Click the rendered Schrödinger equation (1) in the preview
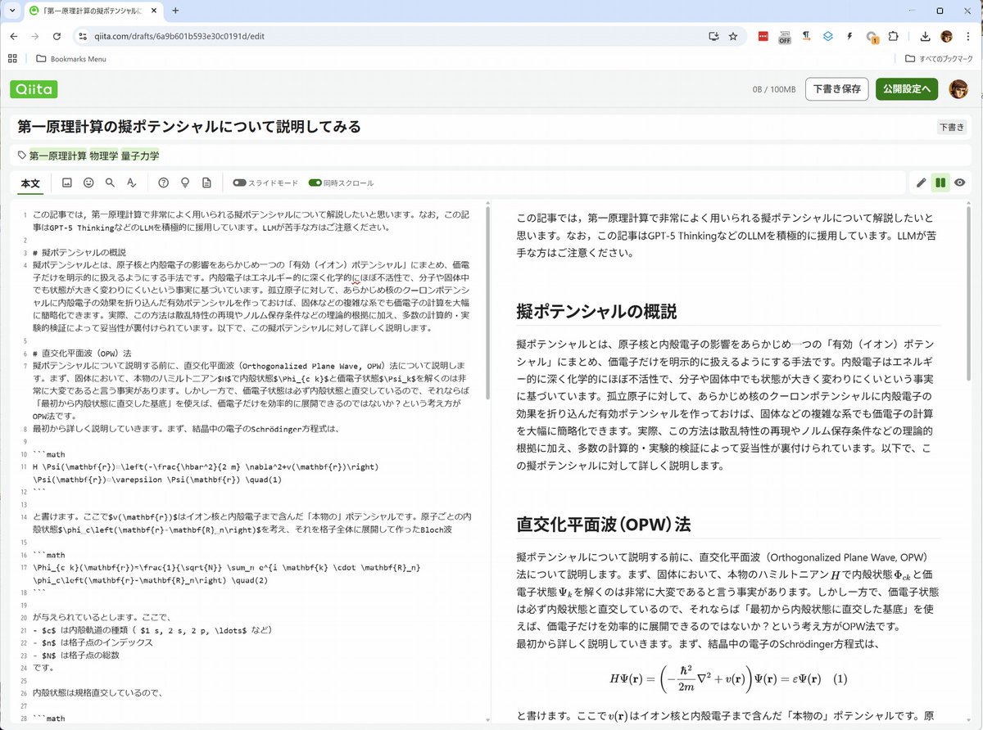Viewport: 983px width, 730px height. tap(728, 678)
